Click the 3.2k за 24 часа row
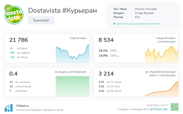 point(109,86)
